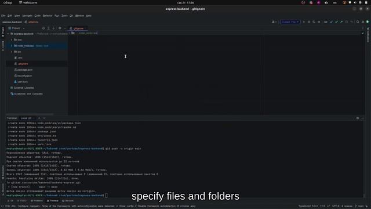371x209 pixels.
Task: Open Project panel gear options
Action: coord(60,28)
